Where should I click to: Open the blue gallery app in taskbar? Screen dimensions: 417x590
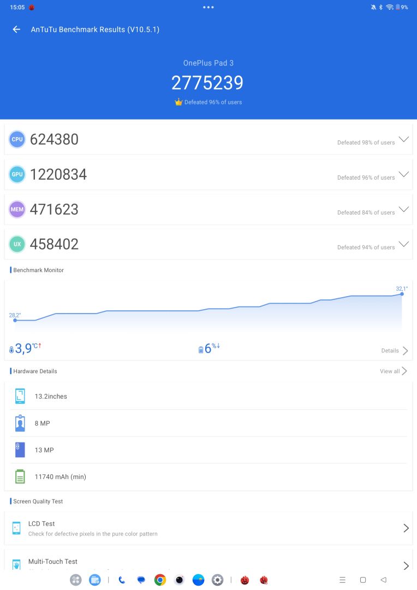point(198,580)
